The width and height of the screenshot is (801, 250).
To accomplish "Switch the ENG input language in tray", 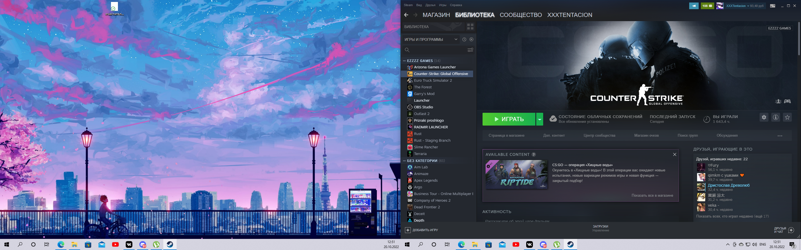I will (x=762, y=245).
